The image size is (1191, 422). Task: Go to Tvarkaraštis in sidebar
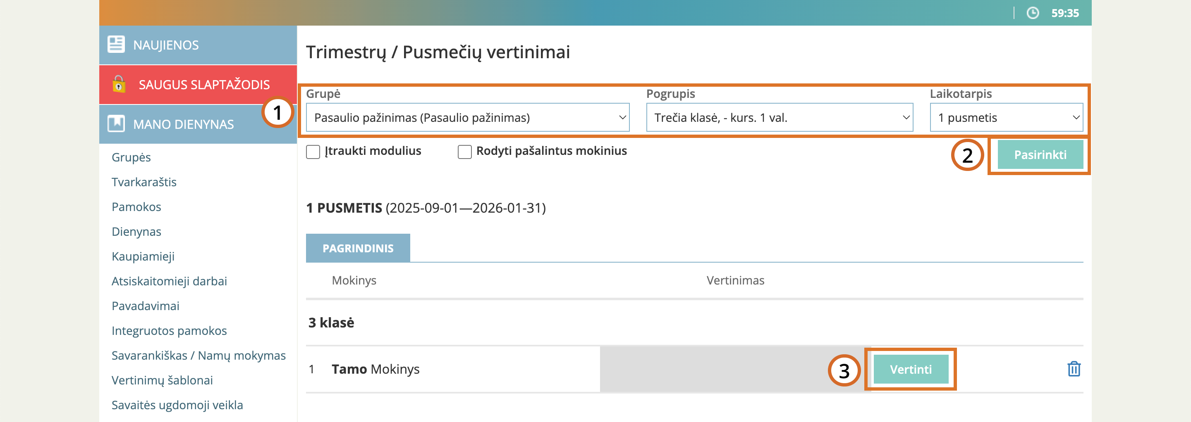tap(144, 182)
